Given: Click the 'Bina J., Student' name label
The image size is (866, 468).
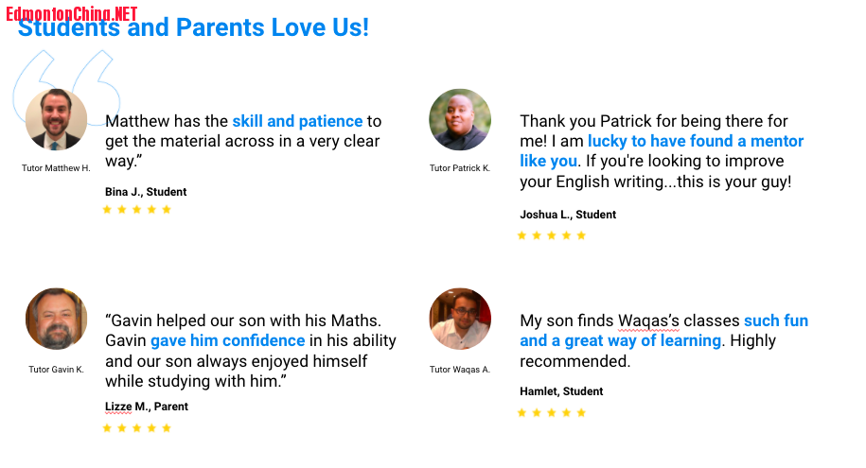Looking at the screenshot, I should pyautogui.click(x=146, y=192).
